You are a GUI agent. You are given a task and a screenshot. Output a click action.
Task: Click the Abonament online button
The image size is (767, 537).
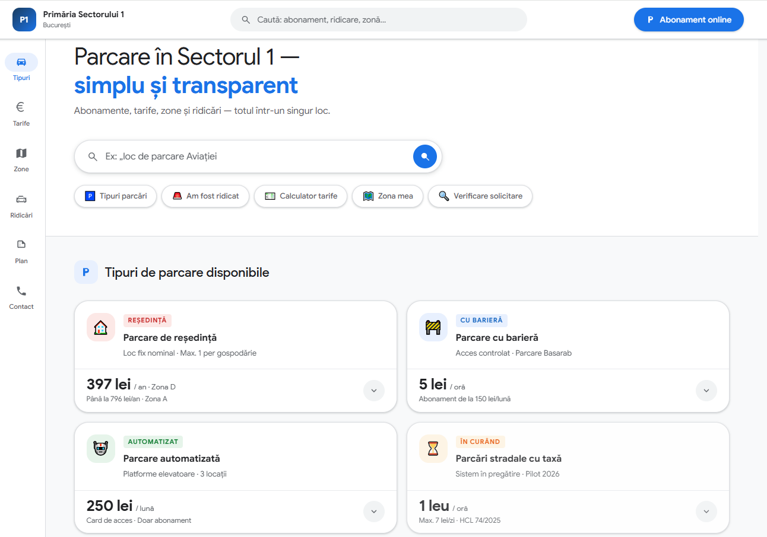[689, 20]
